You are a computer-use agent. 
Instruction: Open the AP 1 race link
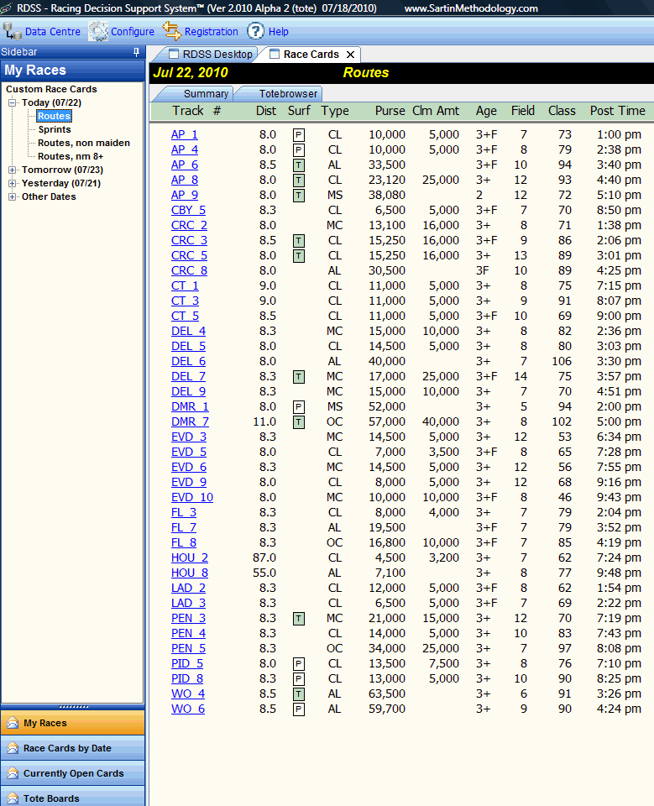[x=185, y=134]
